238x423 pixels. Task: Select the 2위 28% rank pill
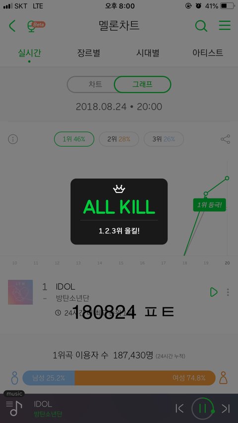click(119, 139)
